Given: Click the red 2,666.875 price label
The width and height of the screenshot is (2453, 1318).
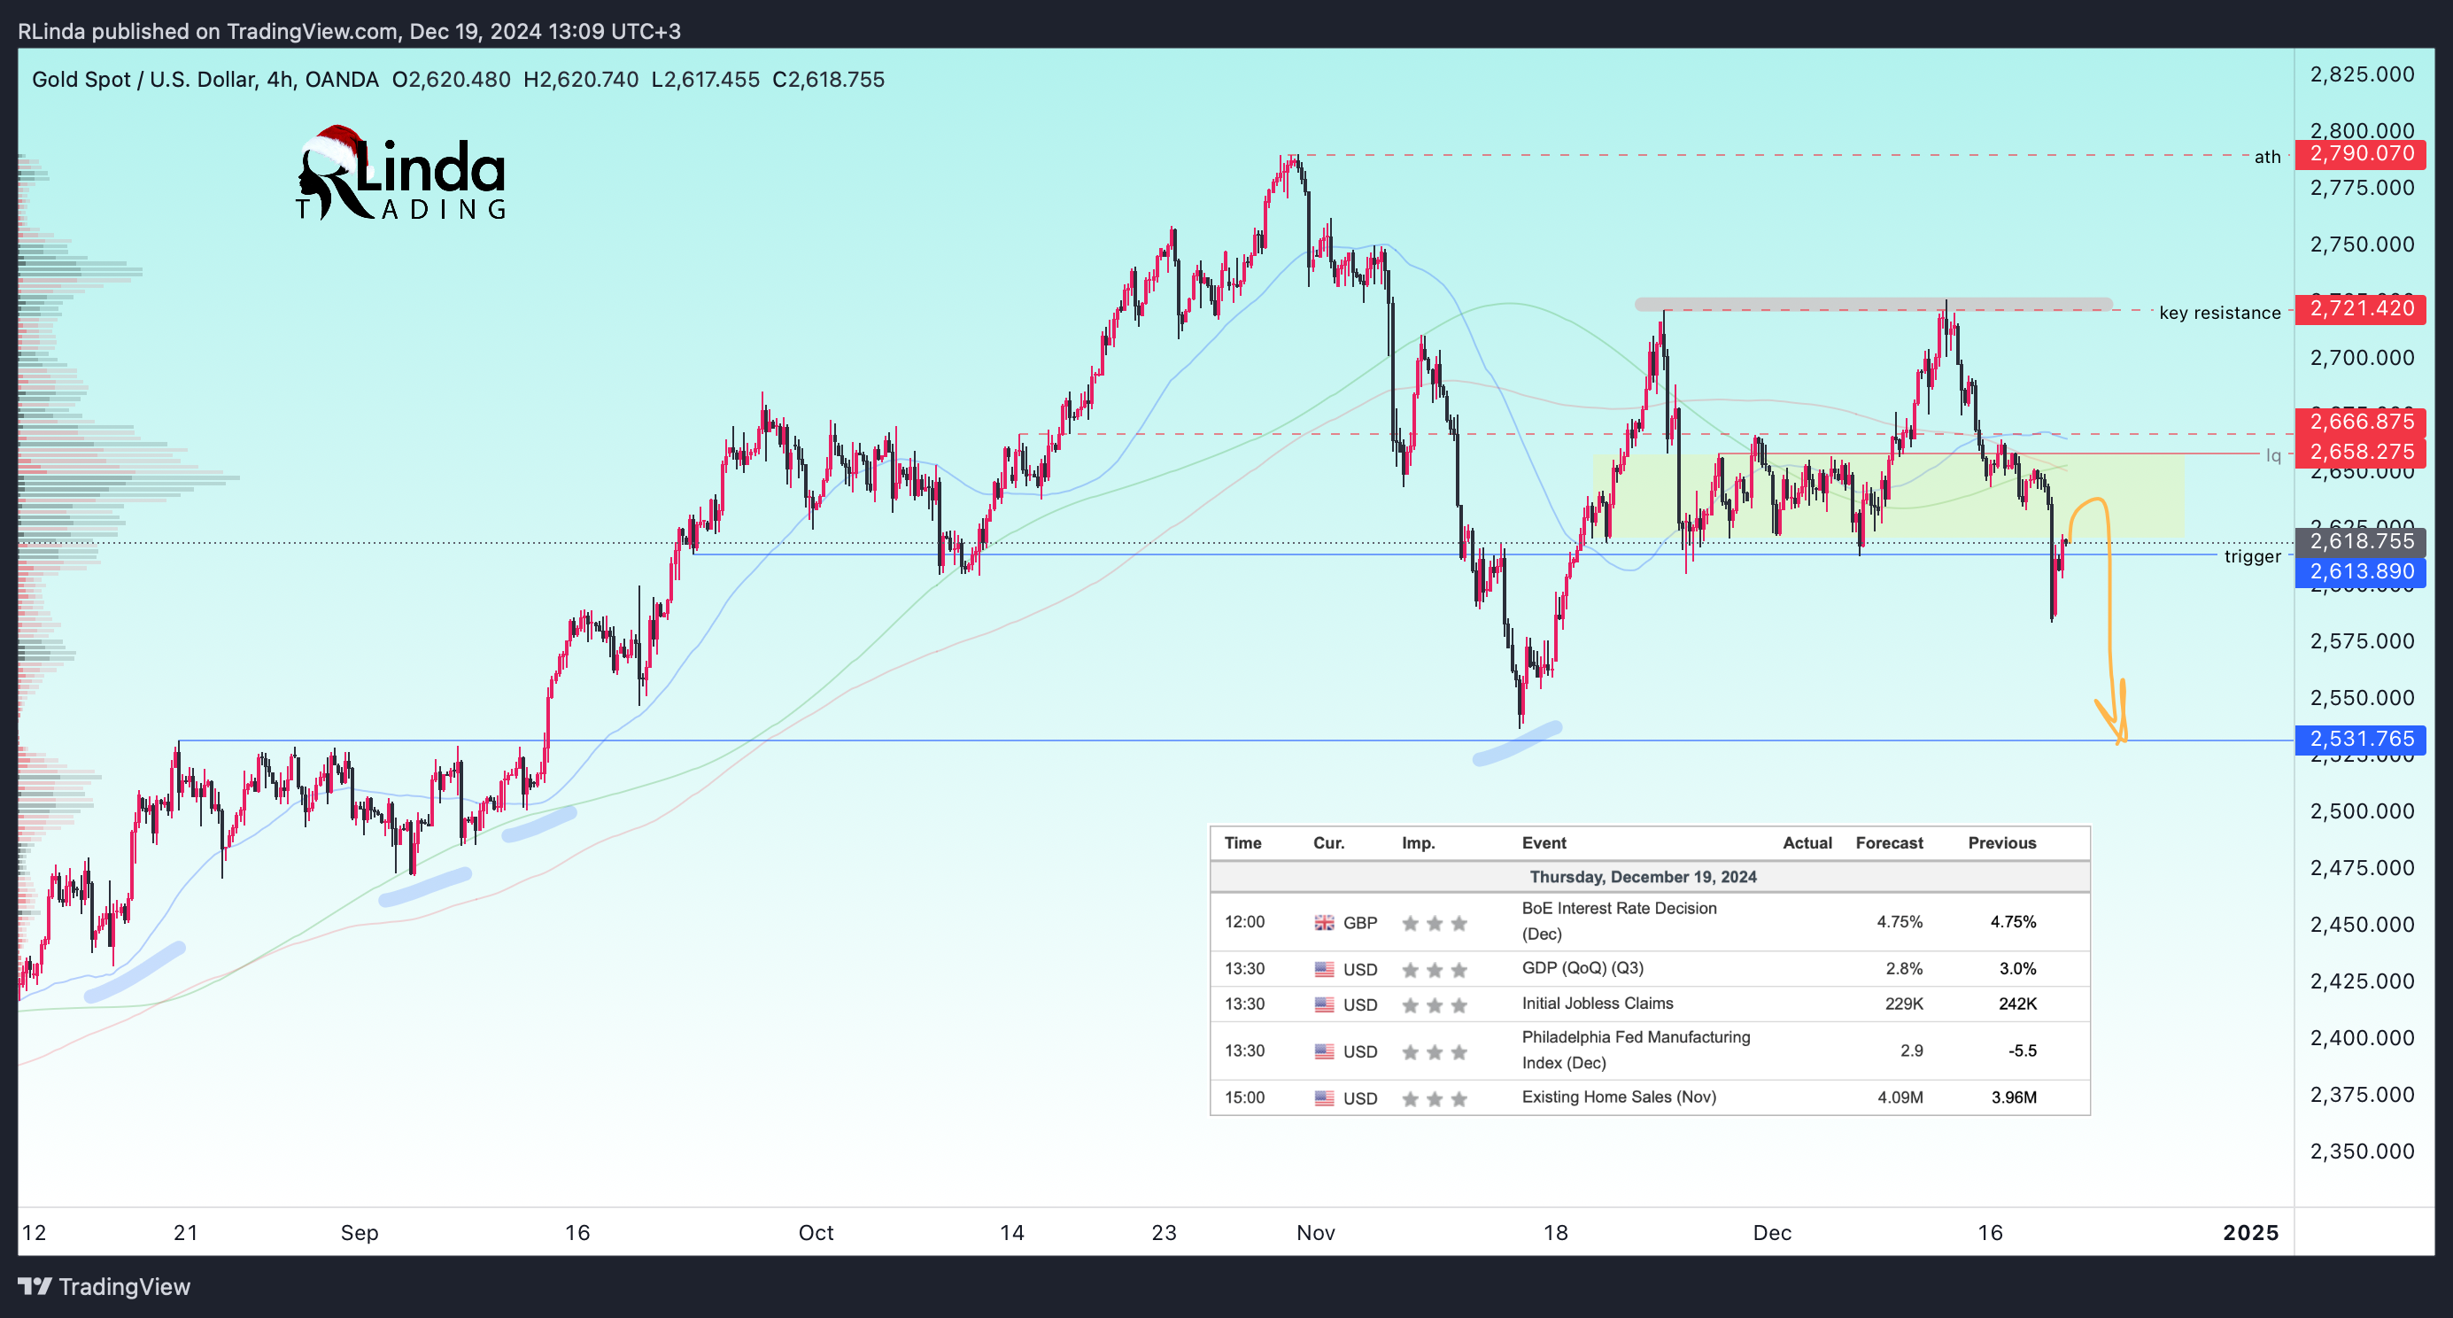Looking at the screenshot, I should tap(2360, 422).
